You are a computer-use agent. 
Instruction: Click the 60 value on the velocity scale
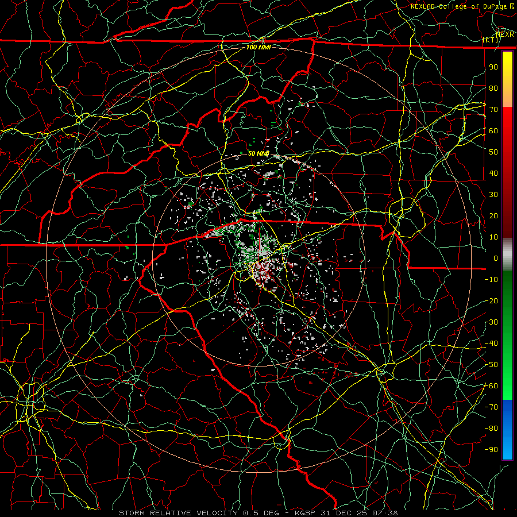tap(493, 130)
